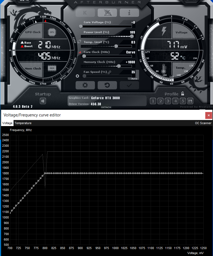The height and width of the screenshot is (256, 213).
Task: Open the information i button
Action: click(x=129, y=13)
